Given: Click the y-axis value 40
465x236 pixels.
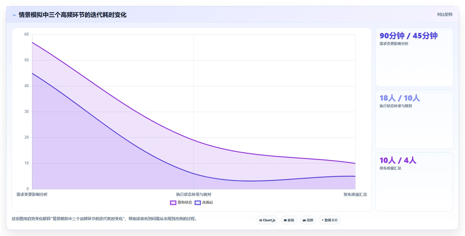Looking at the screenshot, I should (27, 86).
